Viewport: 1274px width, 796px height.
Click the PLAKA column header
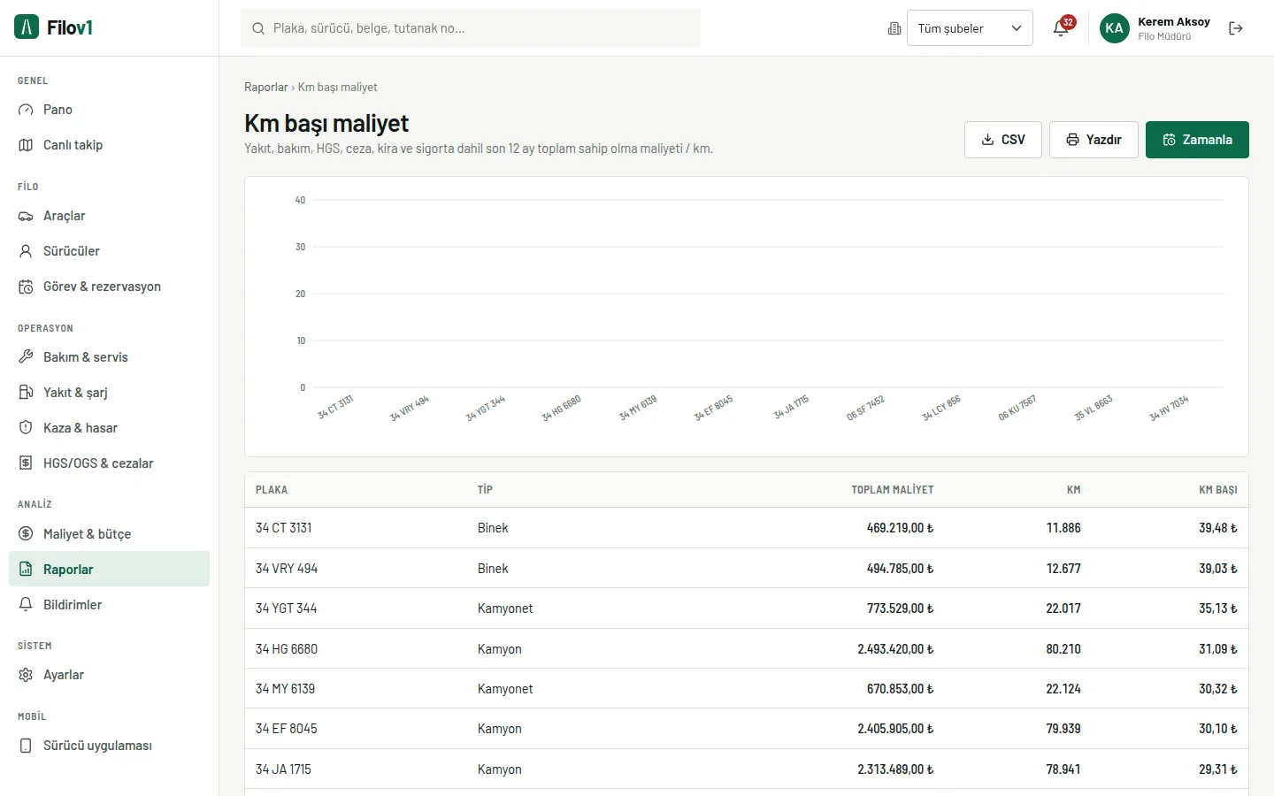pos(272,490)
